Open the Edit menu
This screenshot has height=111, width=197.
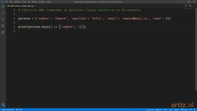tap(11, 2)
